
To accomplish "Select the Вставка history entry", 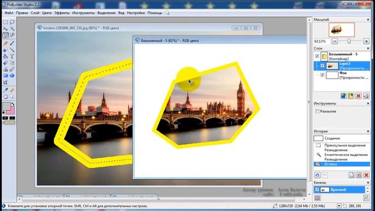I will (342, 164).
